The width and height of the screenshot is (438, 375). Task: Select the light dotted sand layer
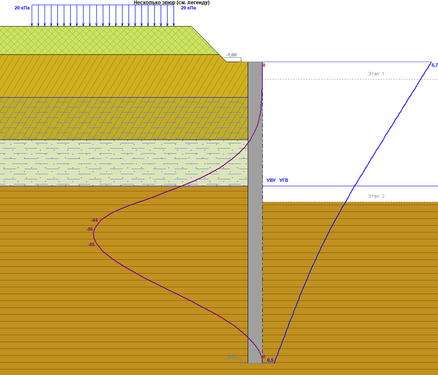(123, 163)
